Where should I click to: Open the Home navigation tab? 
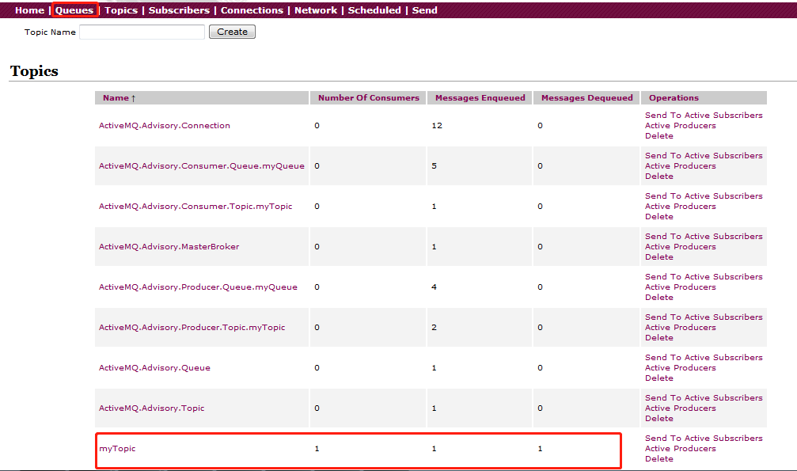[x=29, y=10]
